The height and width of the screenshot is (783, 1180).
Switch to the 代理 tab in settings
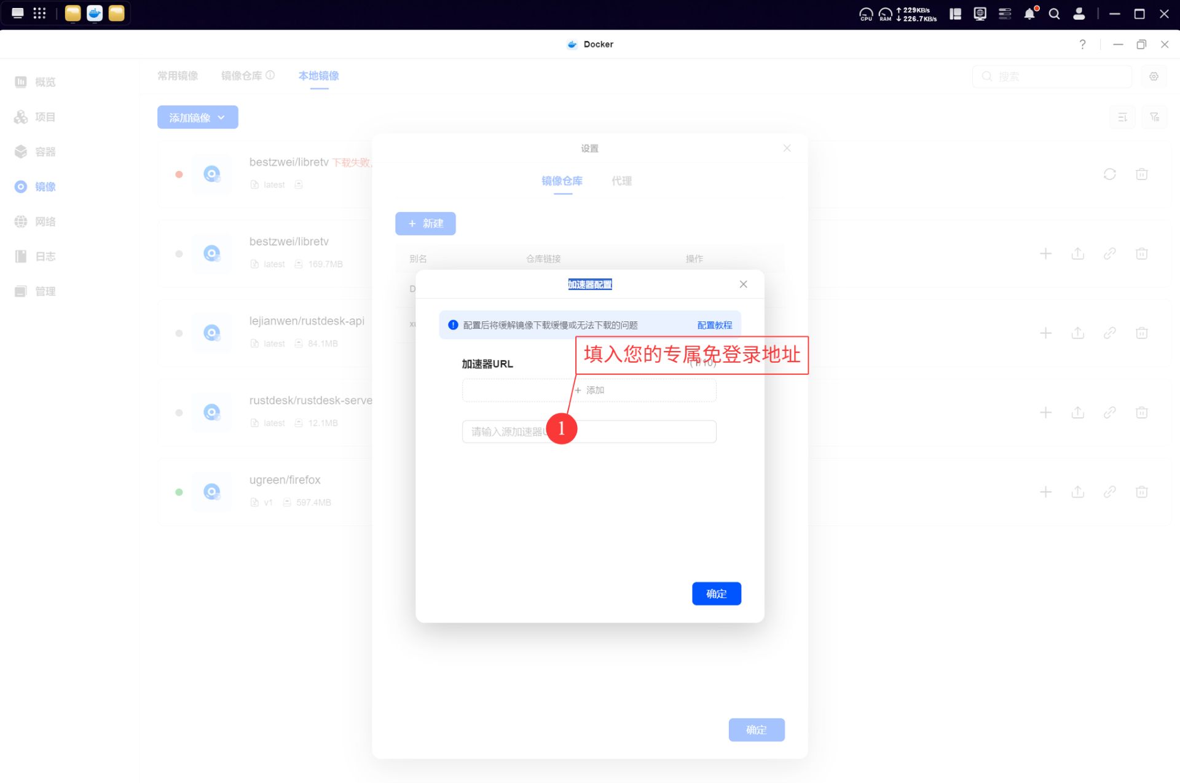(x=621, y=181)
